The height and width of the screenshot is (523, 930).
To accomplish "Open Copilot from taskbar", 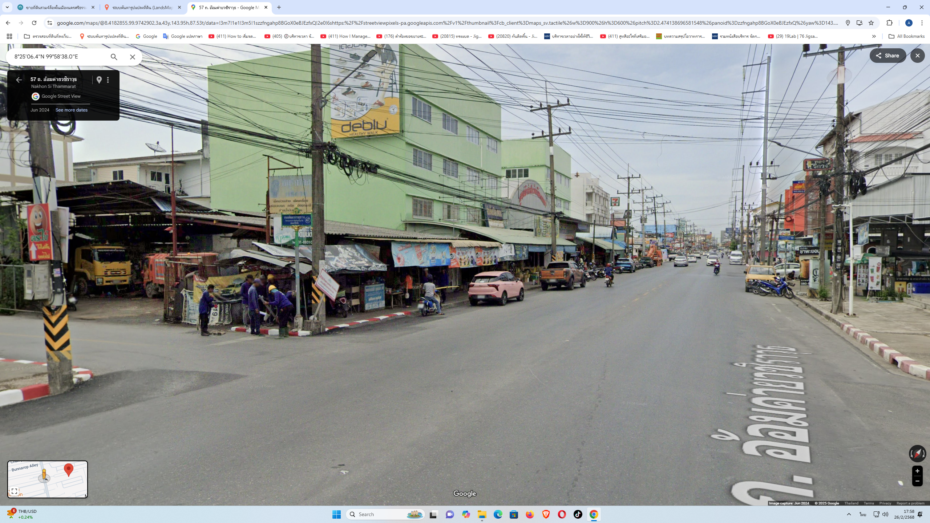I will pyautogui.click(x=466, y=514).
